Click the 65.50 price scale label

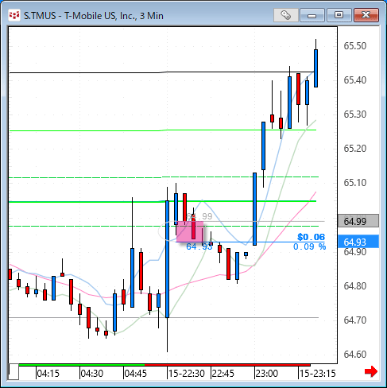[355, 46]
